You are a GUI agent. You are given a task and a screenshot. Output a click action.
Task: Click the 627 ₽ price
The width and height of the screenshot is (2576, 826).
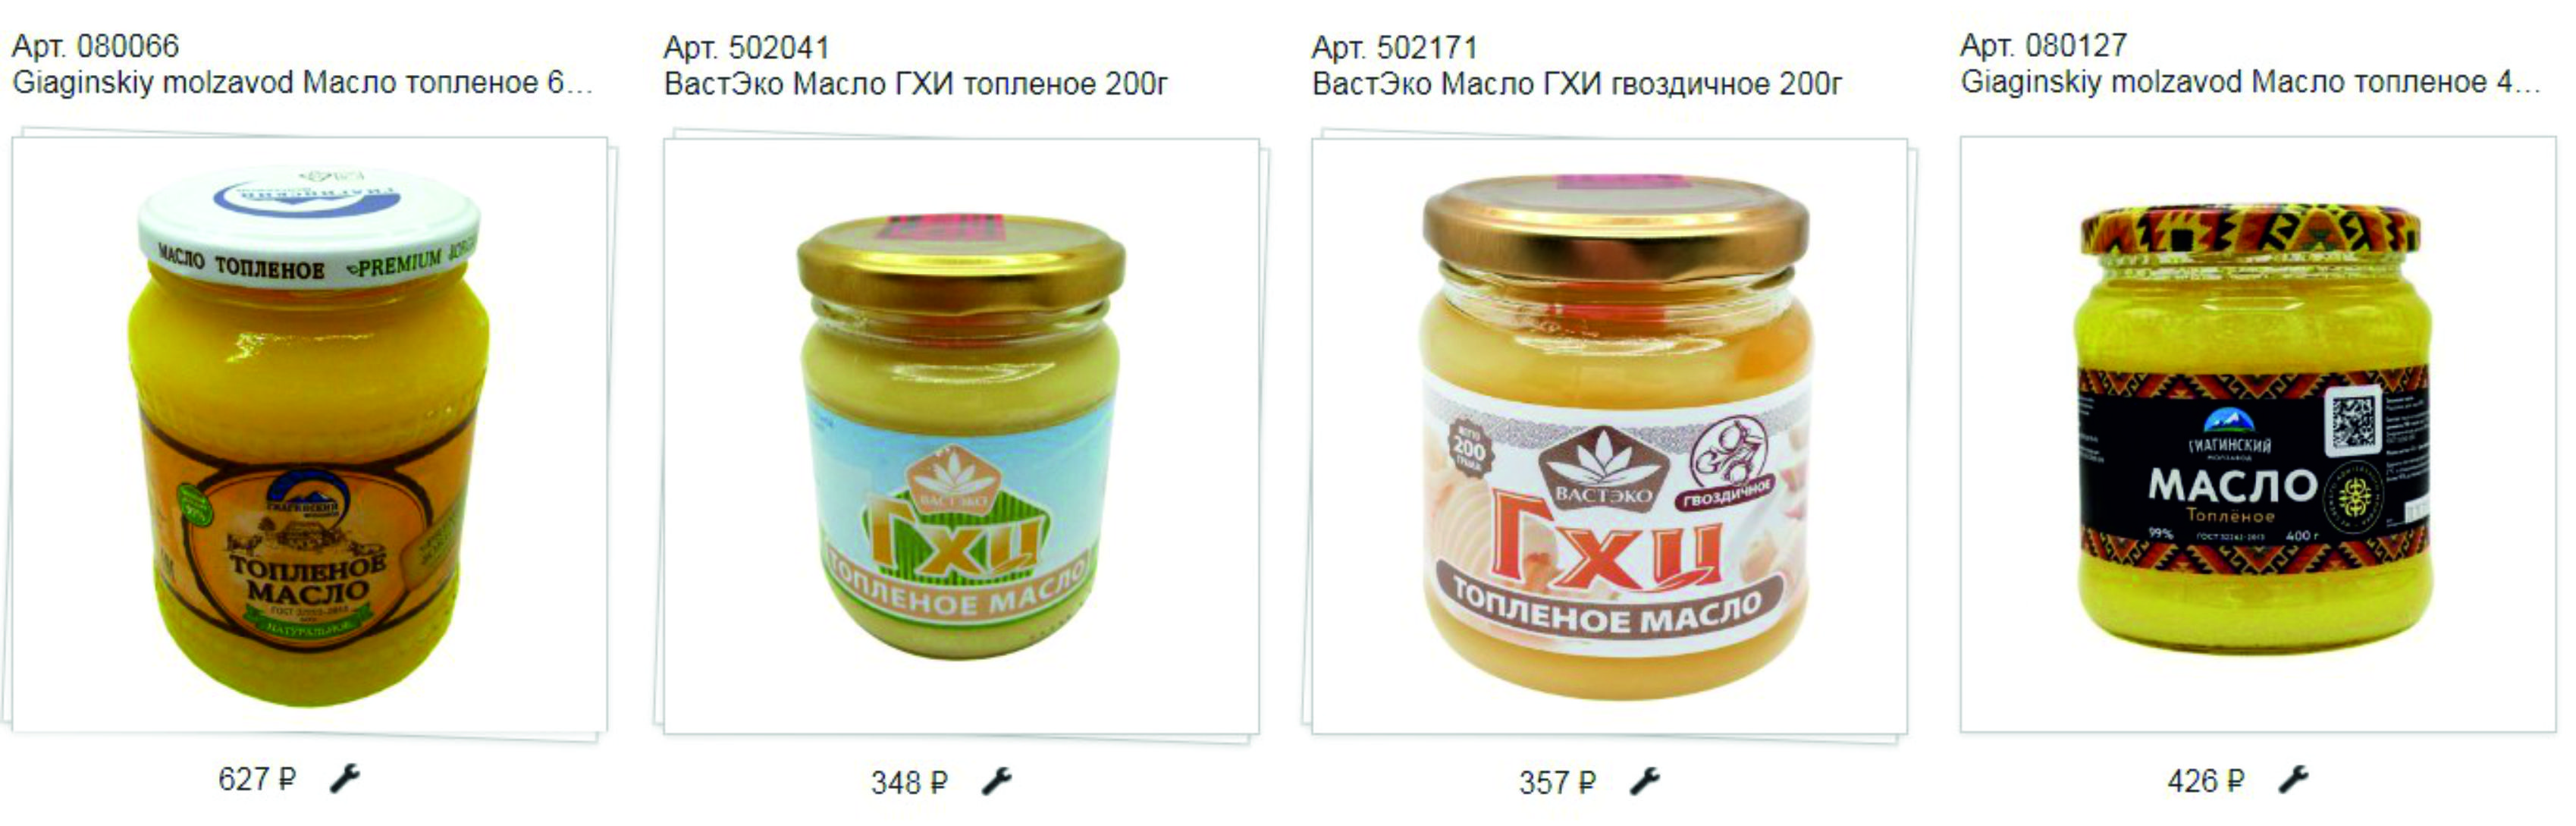(257, 779)
